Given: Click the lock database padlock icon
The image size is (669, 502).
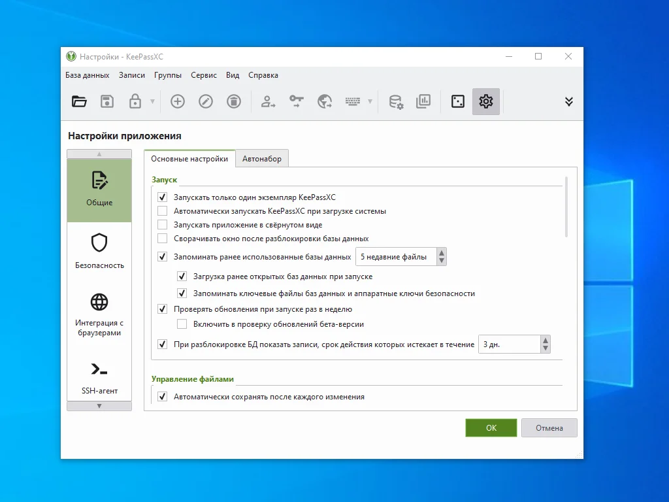Looking at the screenshot, I should coord(135,101).
